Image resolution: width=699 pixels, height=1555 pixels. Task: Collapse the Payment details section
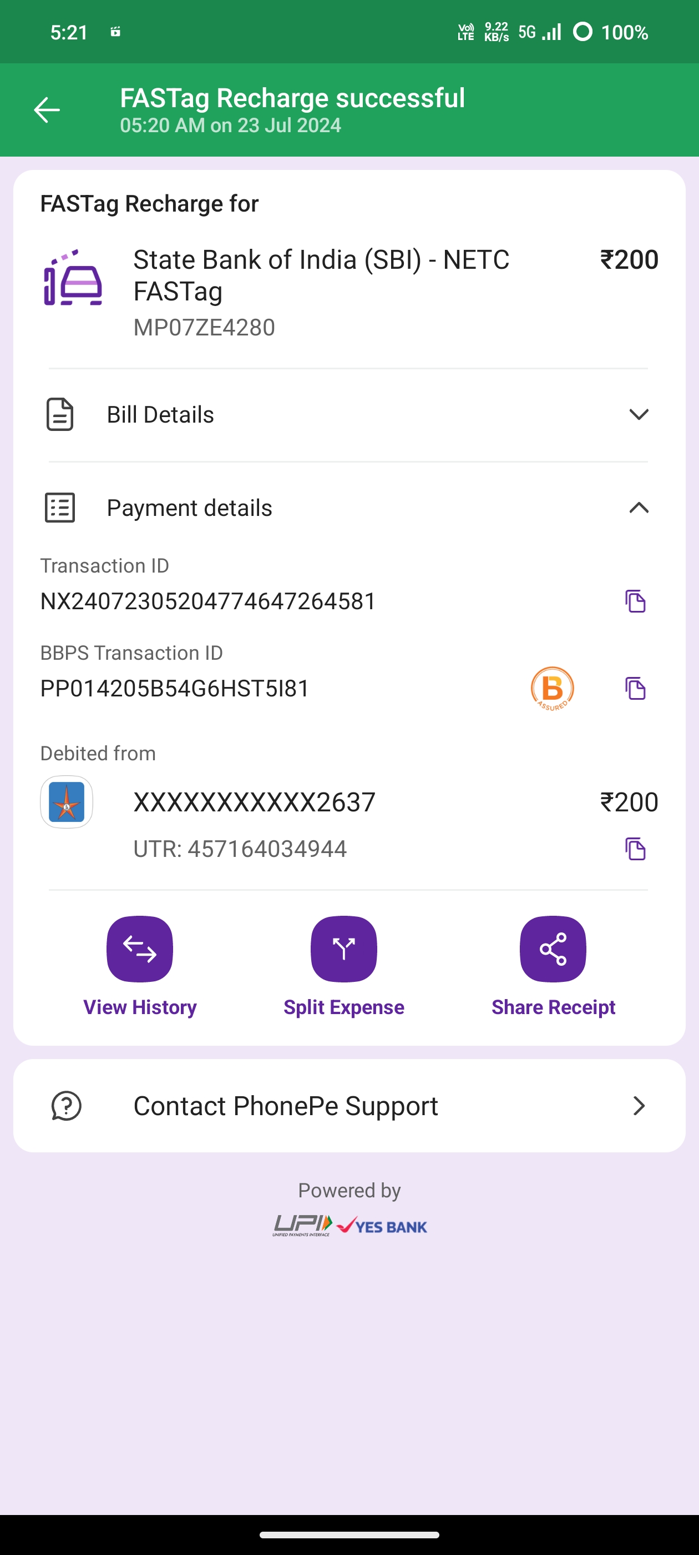pyautogui.click(x=639, y=508)
